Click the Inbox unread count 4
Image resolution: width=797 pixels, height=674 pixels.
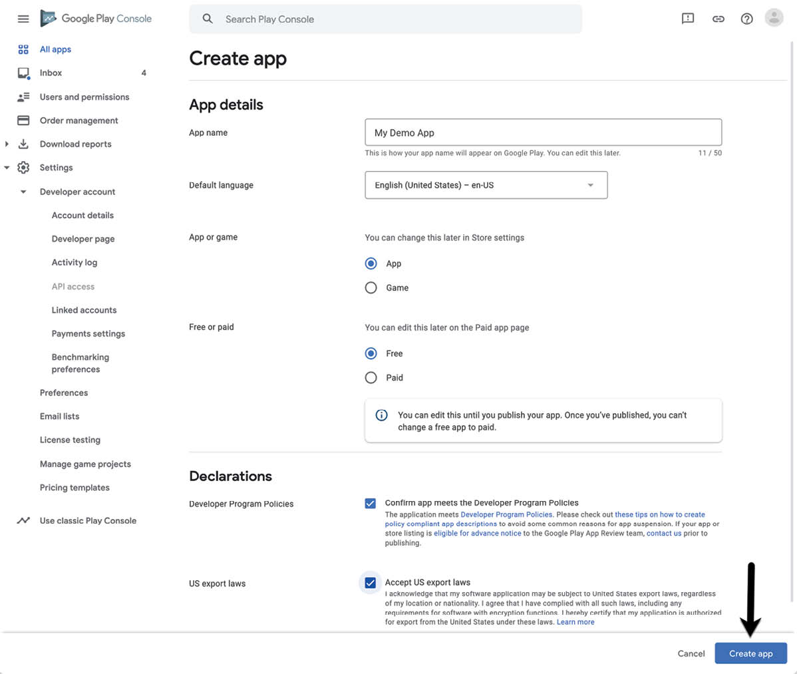click(x=144, y=73)
